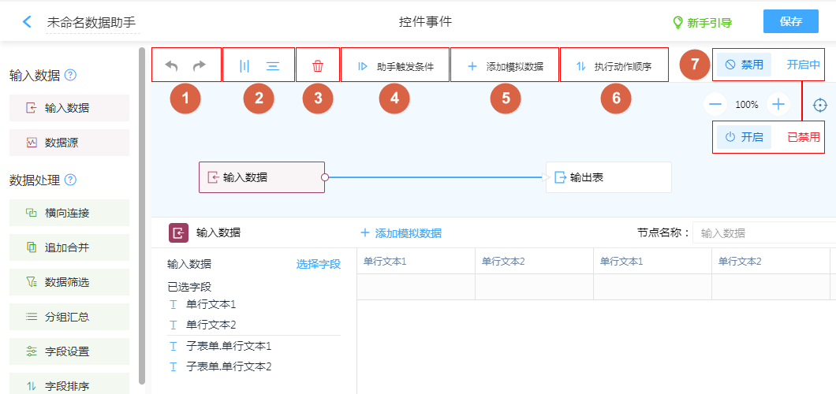
Task: Click the help icon beside 数据处理
Action: tap(71, 180)
